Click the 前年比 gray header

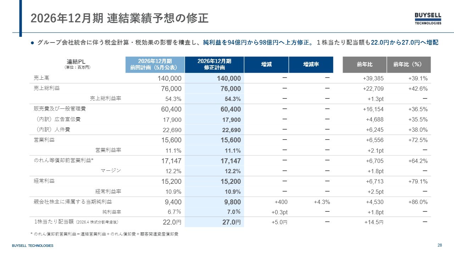(x=365, y=64)
